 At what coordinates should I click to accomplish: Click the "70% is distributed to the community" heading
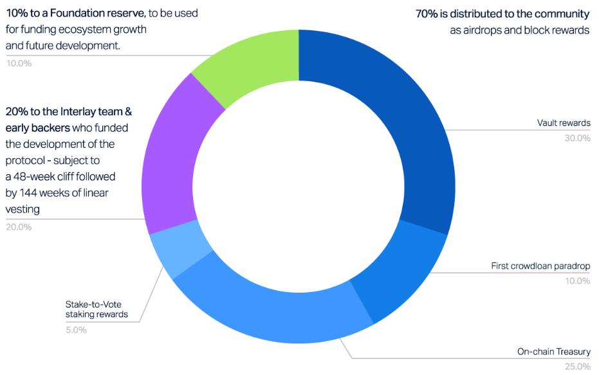[x=503, y=14]
